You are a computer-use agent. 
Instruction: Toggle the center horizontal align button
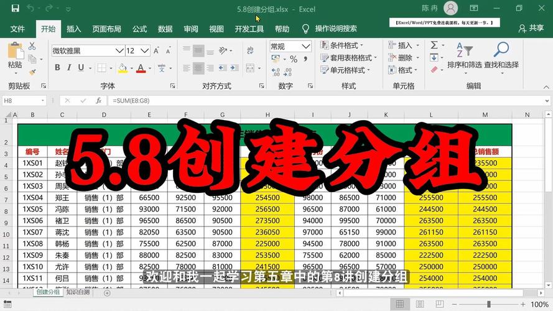(198, 68)
